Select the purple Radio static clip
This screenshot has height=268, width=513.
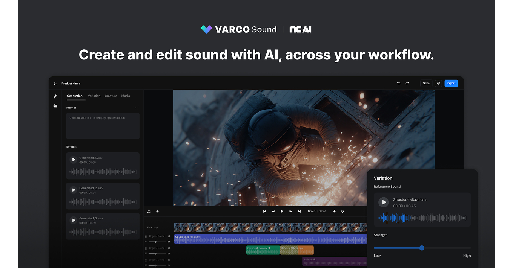(x=335, y=261)
